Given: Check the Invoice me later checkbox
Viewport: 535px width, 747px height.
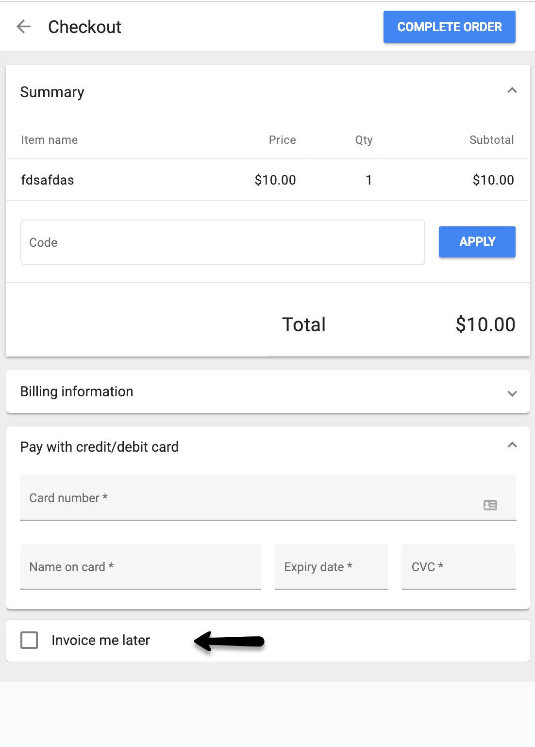Looking at the screenshot, I should point(29,640).
